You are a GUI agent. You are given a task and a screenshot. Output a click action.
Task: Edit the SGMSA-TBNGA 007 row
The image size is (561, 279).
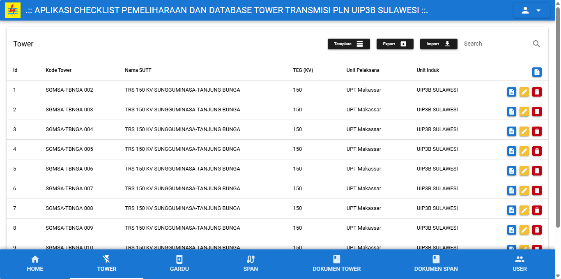point(524,190)
